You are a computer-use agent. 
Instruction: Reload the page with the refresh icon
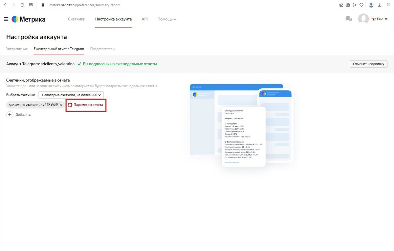[x=22, y=5]
